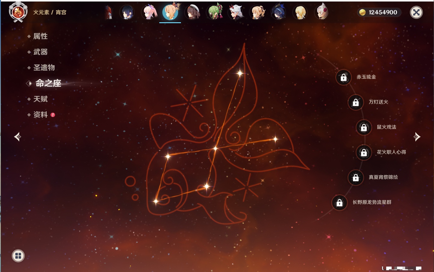Click the topmost star of the constellation

pos(240,73)
